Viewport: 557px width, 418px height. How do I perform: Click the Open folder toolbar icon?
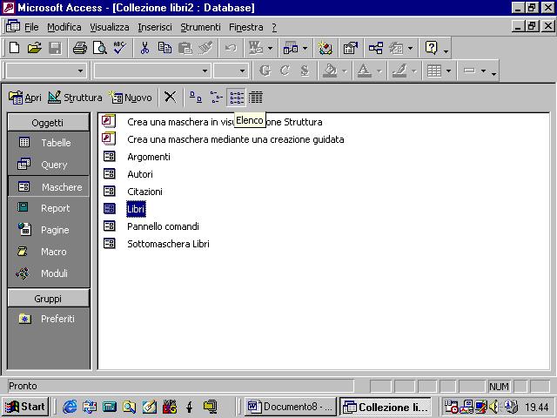(35, 48)
